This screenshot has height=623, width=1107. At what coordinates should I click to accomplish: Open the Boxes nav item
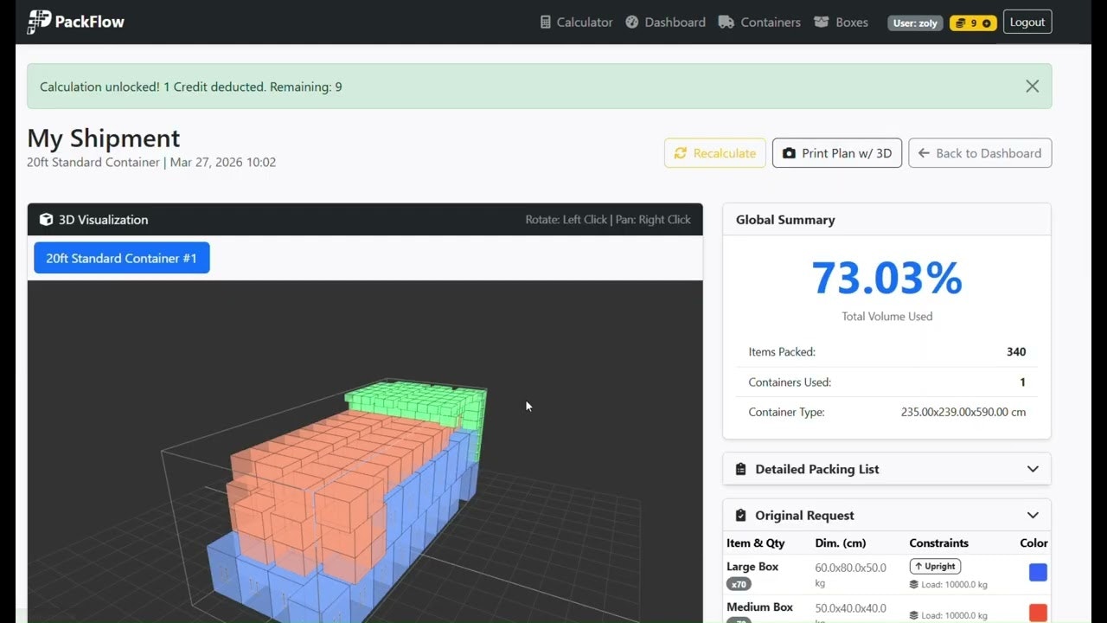840,22
